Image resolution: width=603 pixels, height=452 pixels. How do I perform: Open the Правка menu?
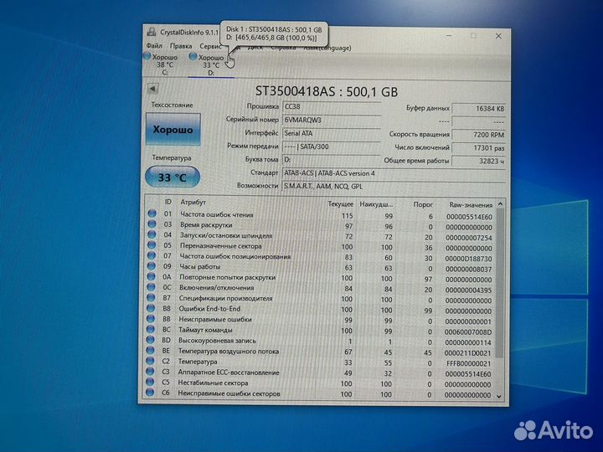click(x=181, y=46)
